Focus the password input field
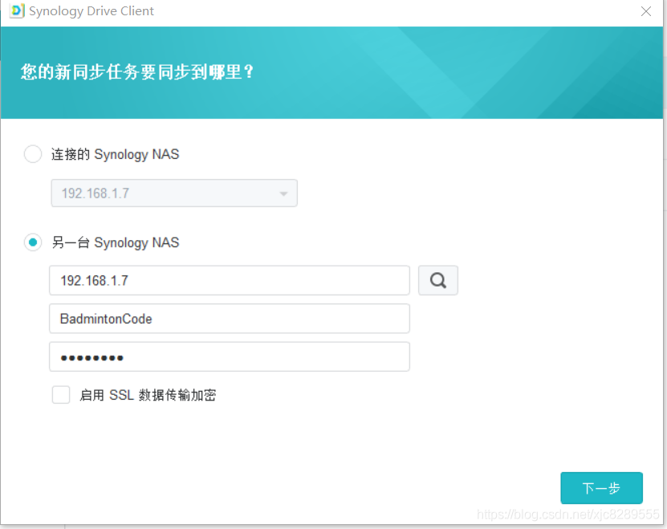The height and width of the screenshot is (529, 667). click(x=230, y=356)
